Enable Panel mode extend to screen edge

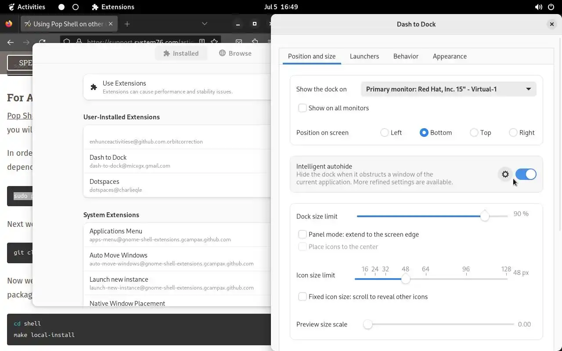[x=303, y=234]
